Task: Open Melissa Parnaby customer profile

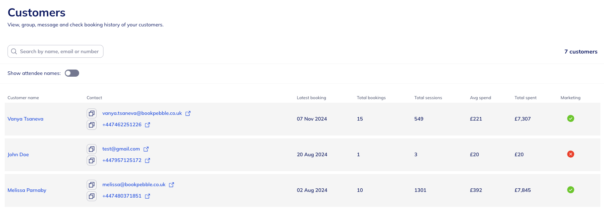Action: [x=27, y=190]
